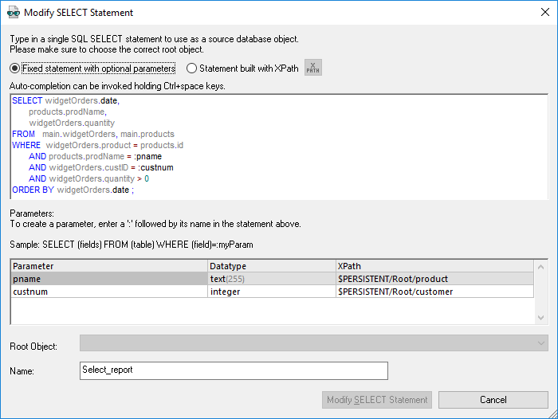Click the XPath column header

pos(434,266)
